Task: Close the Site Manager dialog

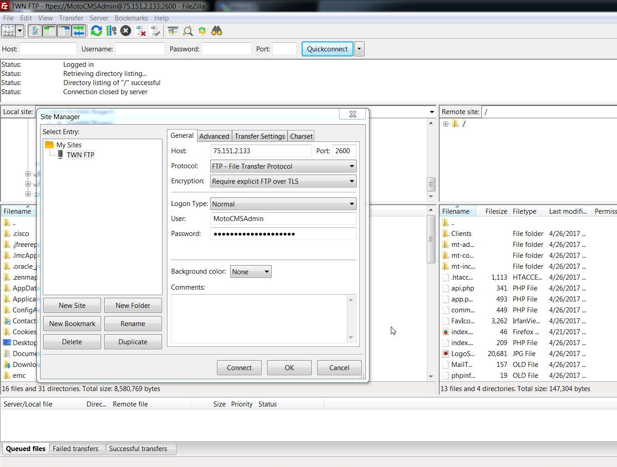Action: click(x=353, y=114)
